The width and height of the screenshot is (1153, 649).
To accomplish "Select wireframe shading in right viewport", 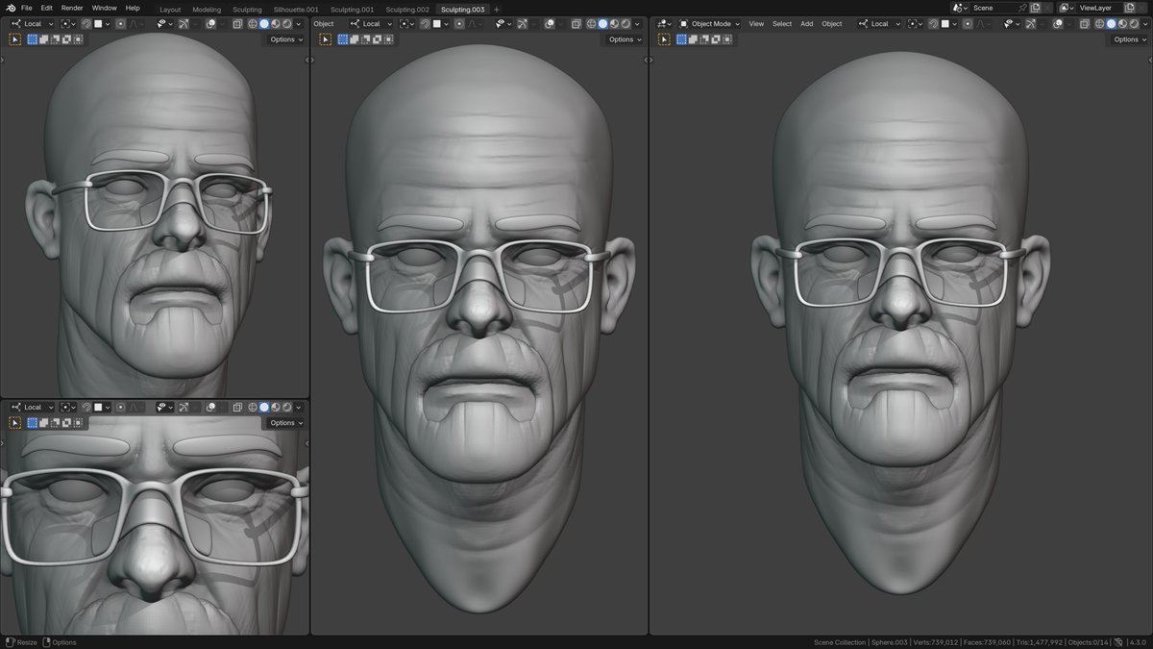I will click(x=1099, y=24).
